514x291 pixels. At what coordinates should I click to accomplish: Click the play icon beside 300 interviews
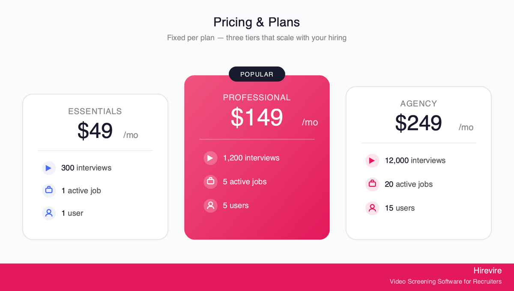[49, 168]
